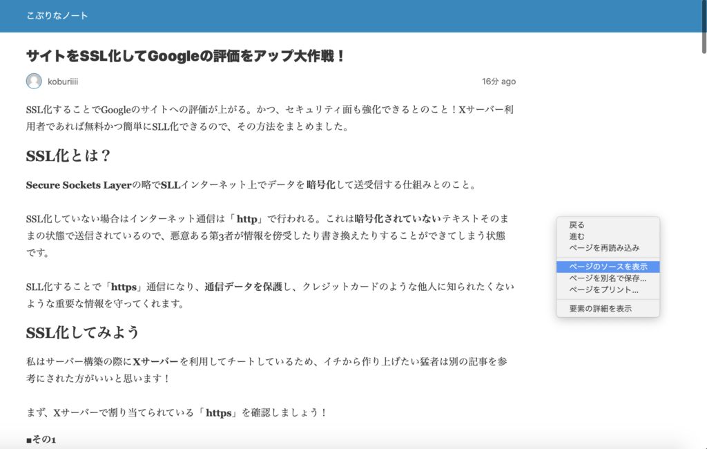Choose ページをプリント... from context menu

(603, 289)
